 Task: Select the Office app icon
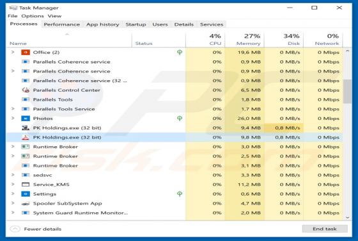(x=26, y=53)
